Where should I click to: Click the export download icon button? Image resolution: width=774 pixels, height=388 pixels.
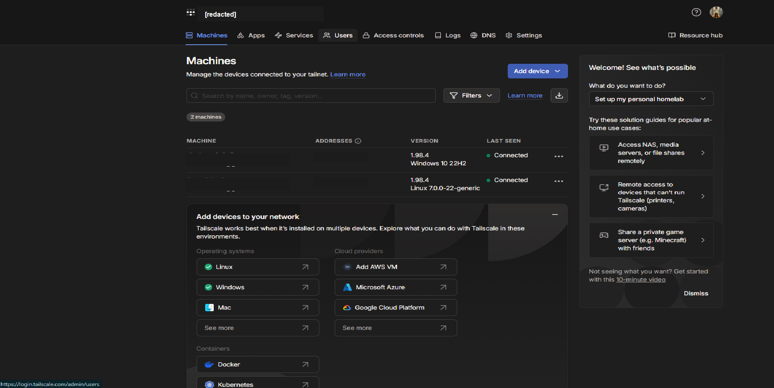559,95
